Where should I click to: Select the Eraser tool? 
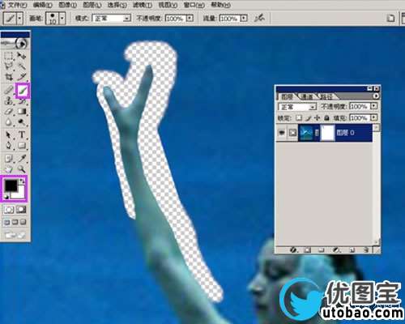click(x=9, y=111)
